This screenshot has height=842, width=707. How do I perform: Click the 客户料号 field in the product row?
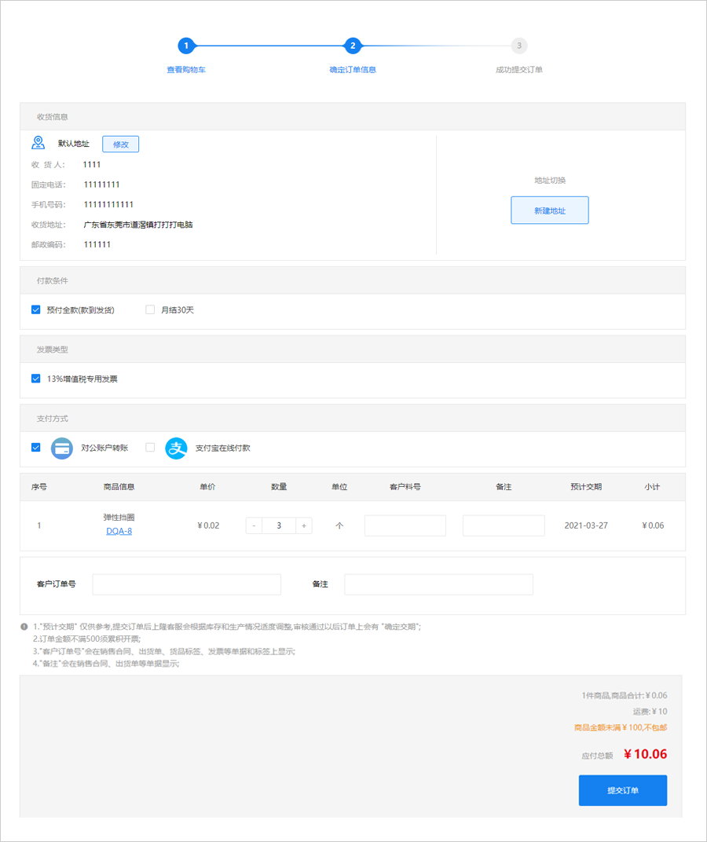(x=405, y=525)
